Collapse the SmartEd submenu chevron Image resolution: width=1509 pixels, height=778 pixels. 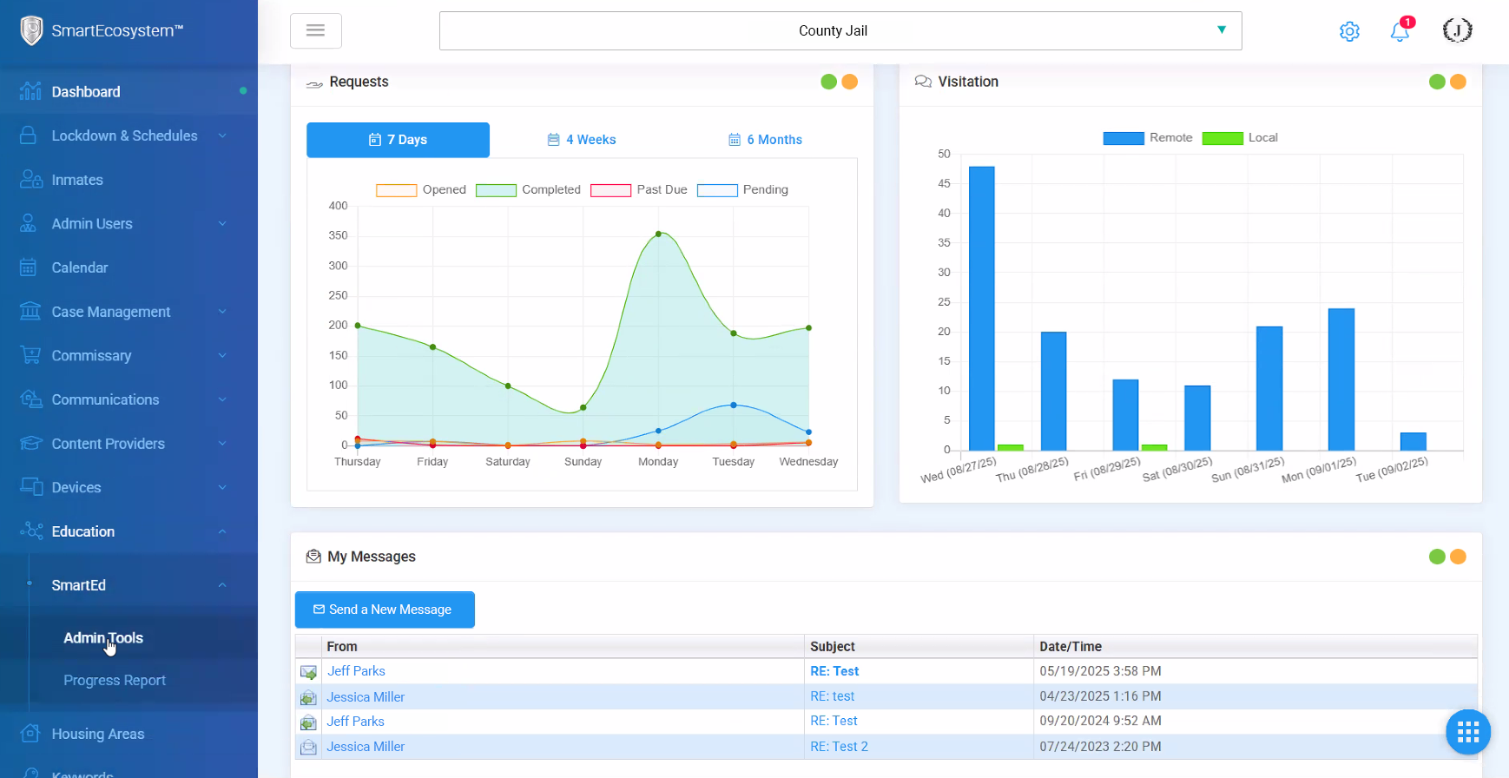coord(222,585)
